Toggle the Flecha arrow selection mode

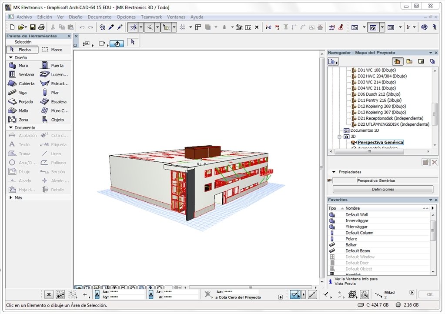22,50
